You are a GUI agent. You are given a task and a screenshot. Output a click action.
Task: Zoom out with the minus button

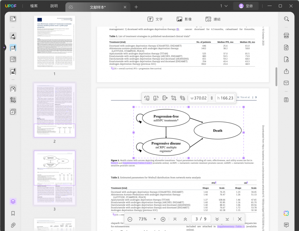(x=130, y=219)
